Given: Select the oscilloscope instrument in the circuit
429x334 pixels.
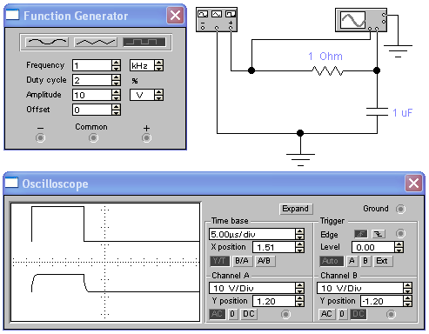Looking at the screenshot, I should coord(361,20).
